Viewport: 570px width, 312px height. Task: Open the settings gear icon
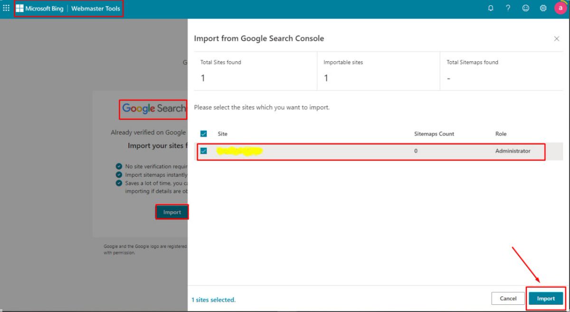[543, 8]
